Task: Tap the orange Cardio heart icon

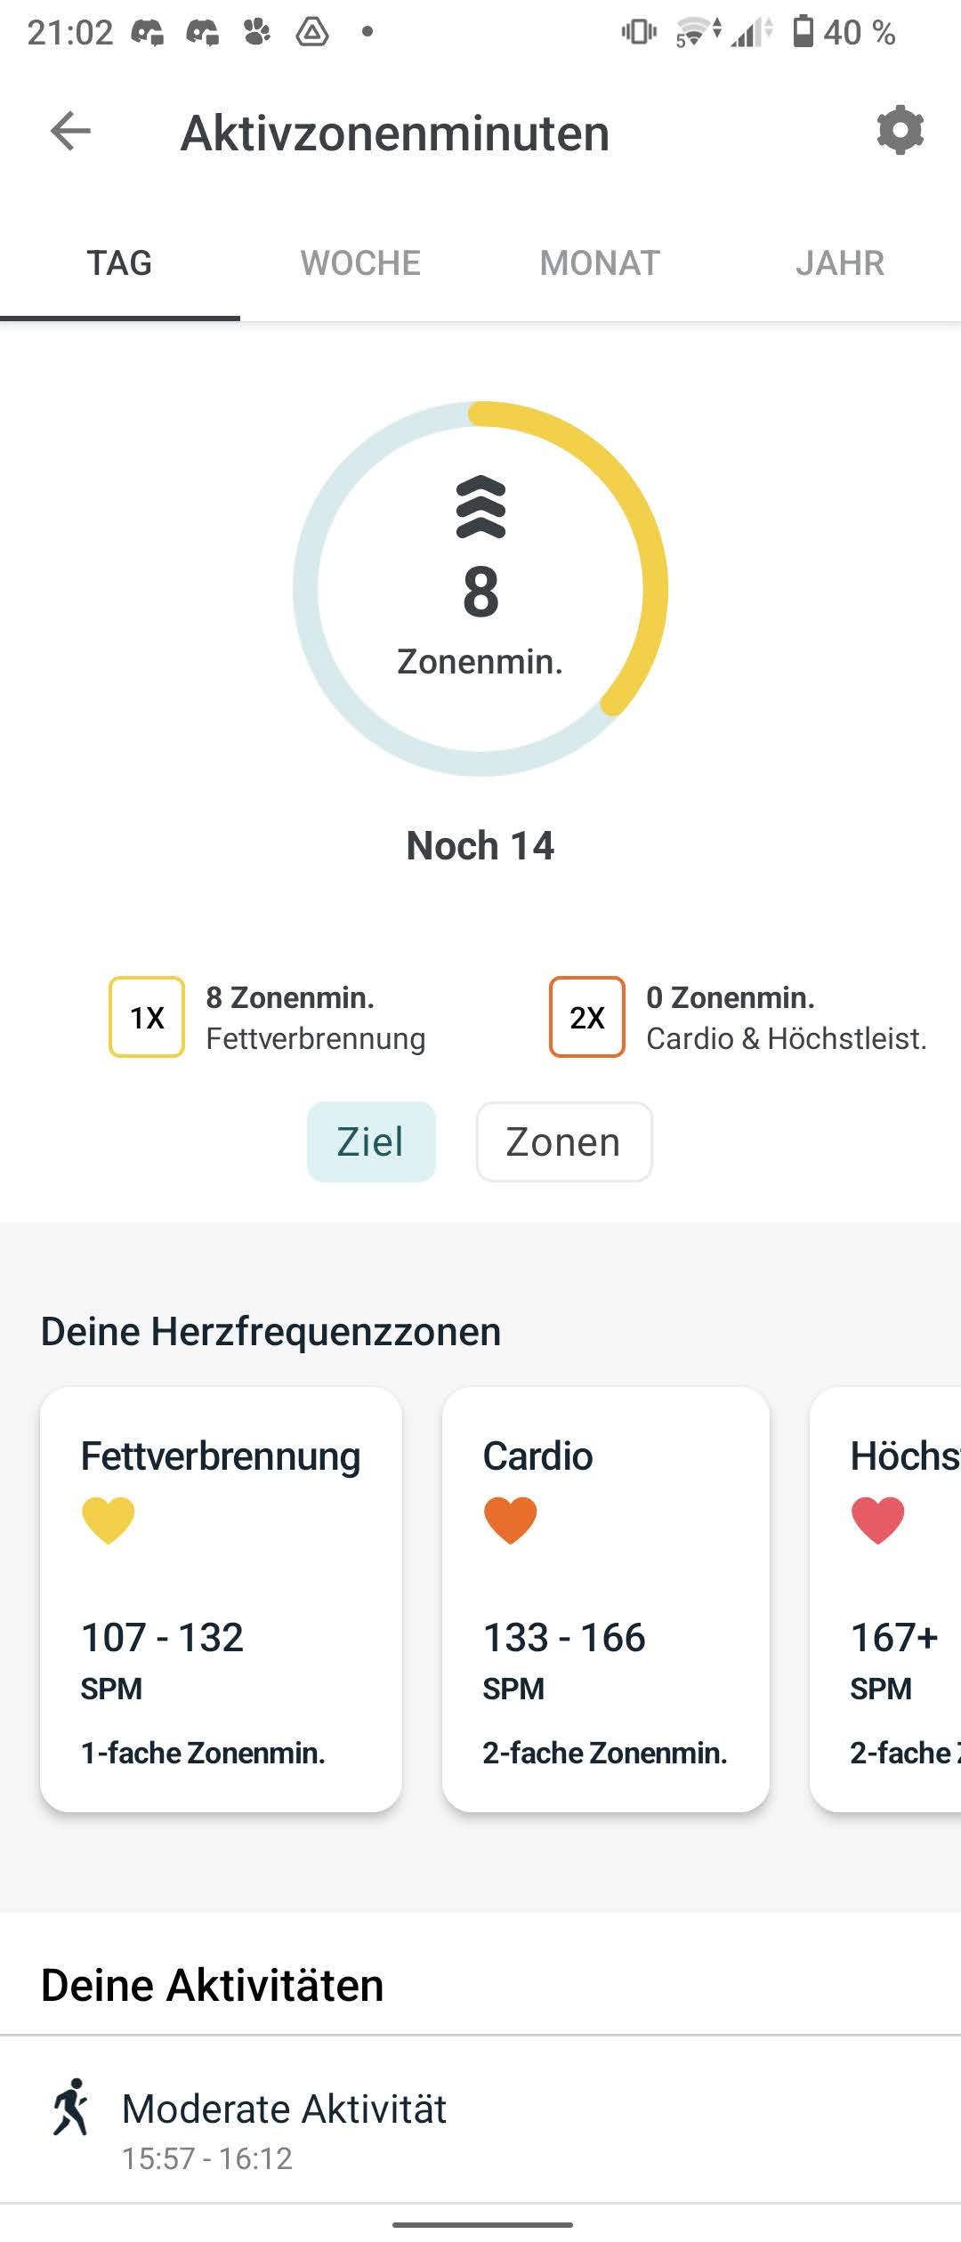Action: coord(510,1520)
